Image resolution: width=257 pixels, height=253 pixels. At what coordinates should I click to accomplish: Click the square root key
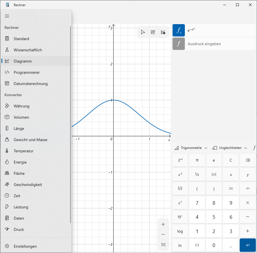point(180,188)
